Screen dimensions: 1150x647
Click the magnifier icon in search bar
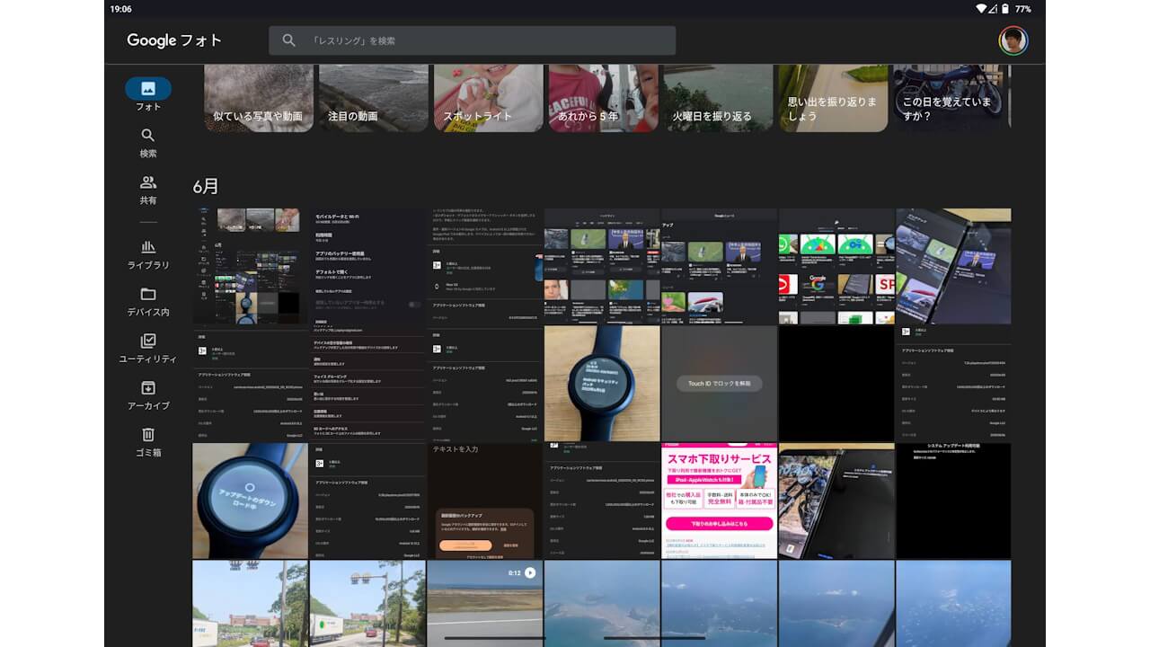pyautogui.click(x=289, y=40)
